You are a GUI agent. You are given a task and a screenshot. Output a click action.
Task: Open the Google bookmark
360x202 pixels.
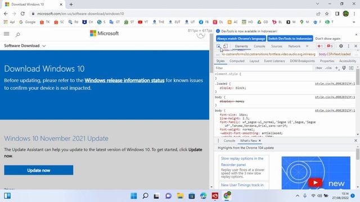pyautogui.click(x=28, y=22)
